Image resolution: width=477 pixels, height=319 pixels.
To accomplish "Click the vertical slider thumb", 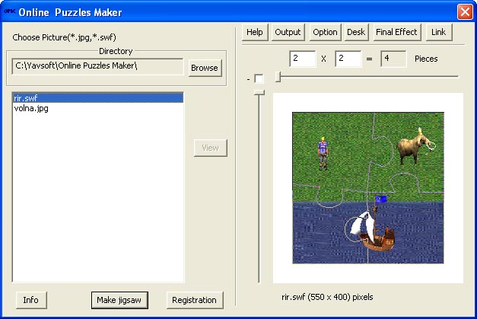I will [259, 93].
